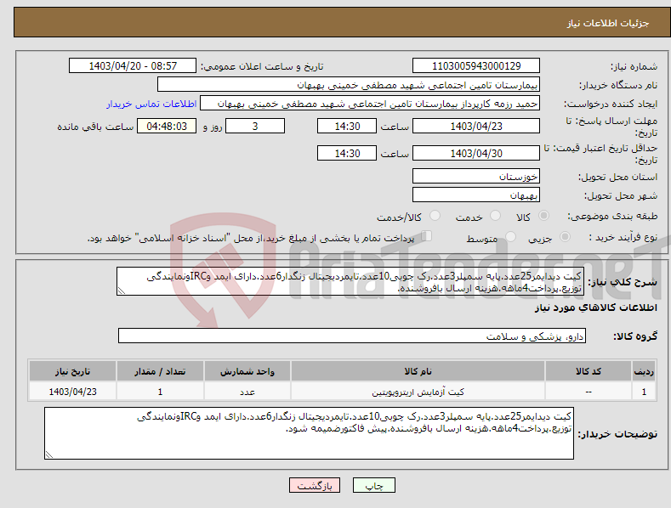
Task: Click the resize handle of buyer notes box
Action: [x=49, y=454]
